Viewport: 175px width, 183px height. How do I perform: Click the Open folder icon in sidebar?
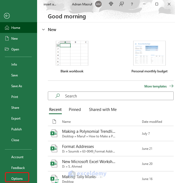pos(7,49)
